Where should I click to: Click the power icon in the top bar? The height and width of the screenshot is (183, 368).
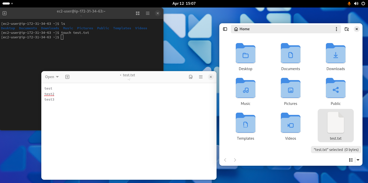(363, 4)
